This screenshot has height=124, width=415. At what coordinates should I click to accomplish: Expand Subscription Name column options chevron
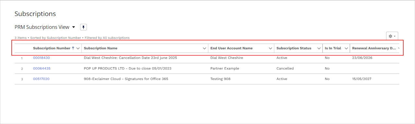tap(205, 48)
